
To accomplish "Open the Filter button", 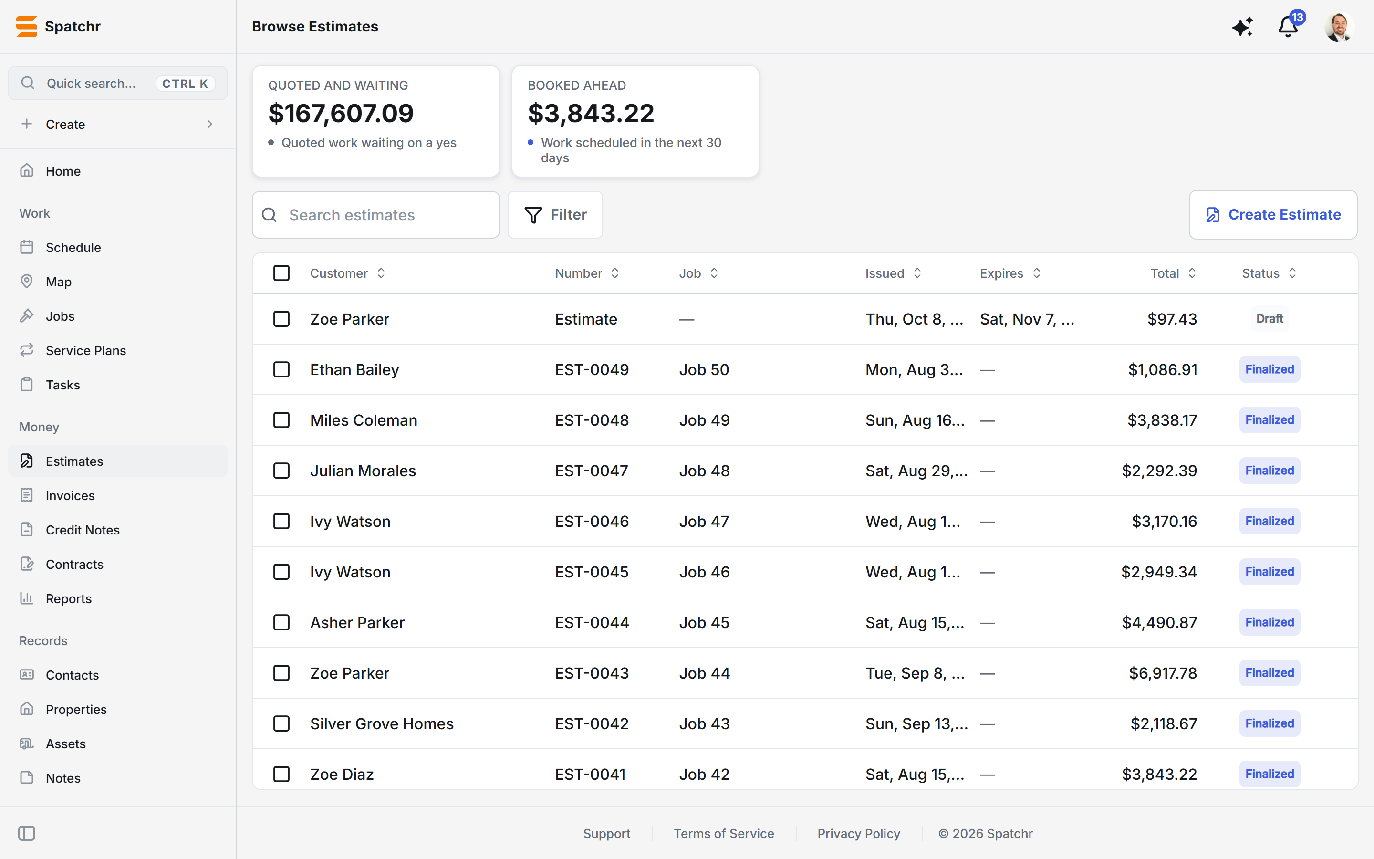I will [555, 215].
